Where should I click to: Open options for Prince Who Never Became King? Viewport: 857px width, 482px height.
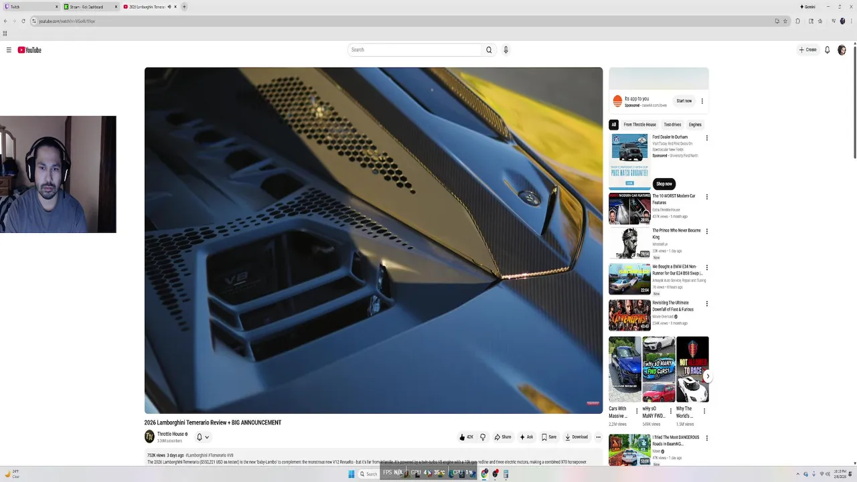(x=706, y=232)
